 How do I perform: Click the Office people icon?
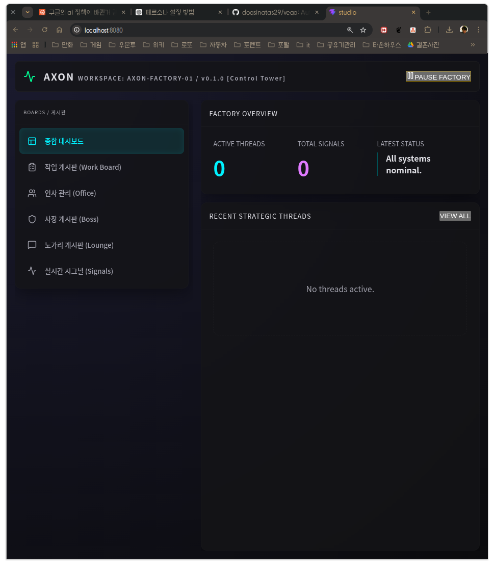(32, 193)
